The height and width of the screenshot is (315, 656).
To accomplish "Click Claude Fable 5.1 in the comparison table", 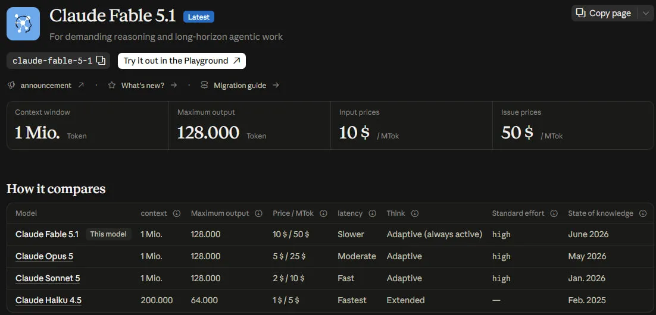I will pos(47,234).
